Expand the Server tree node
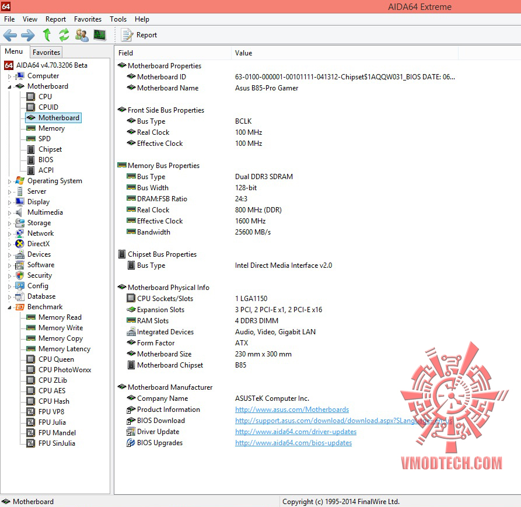The image size is (521, 507). click(10, 192)
